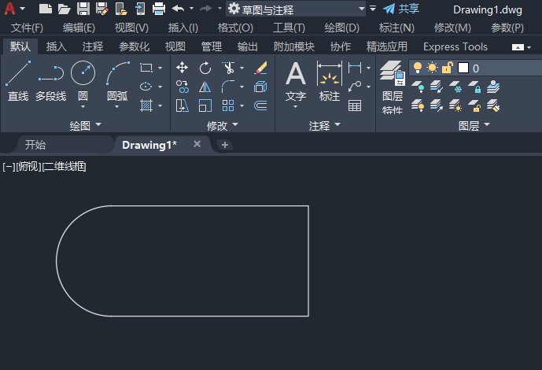
Task: Select the Circle (圆) tool
Action: 83,81
